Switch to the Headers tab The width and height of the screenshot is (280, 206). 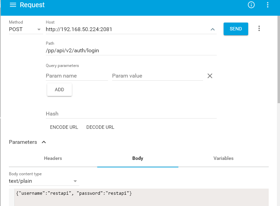[53, 158]
